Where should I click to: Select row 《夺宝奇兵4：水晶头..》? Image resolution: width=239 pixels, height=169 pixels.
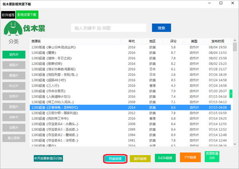coord(130,124)
